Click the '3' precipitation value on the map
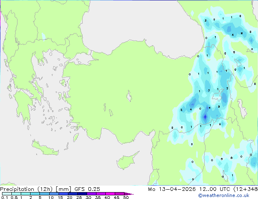This screenshot has height=199, width=258. point(209,90)
